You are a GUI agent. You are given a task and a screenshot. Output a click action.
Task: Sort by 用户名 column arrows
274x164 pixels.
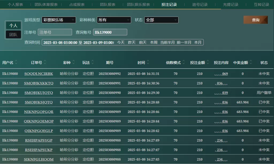coord(16,62)
